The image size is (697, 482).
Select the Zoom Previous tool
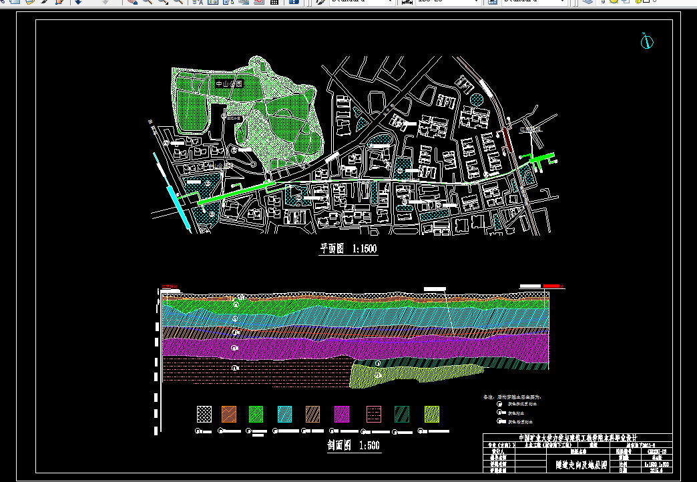click(178, 1)
